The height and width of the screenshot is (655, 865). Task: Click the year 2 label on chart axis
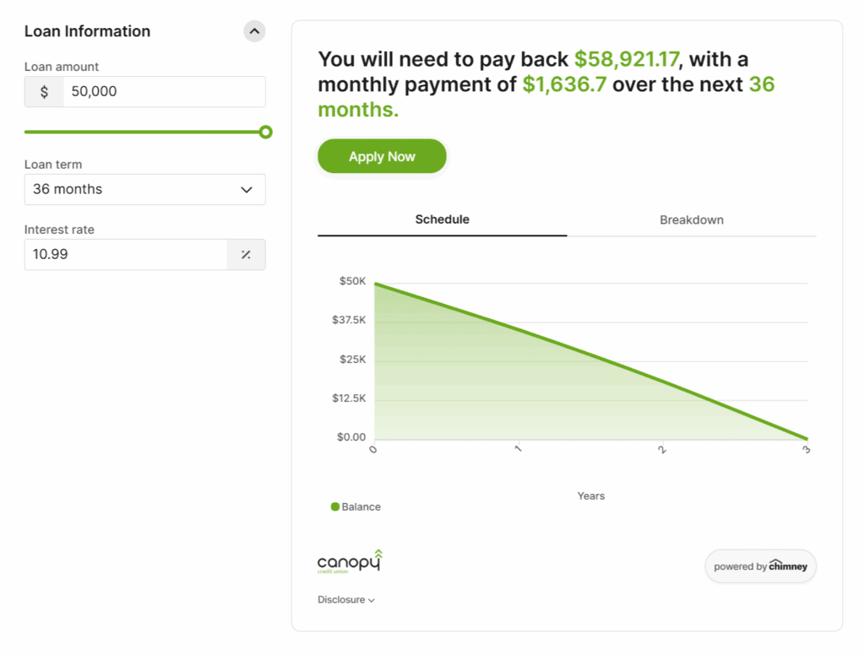662,450
